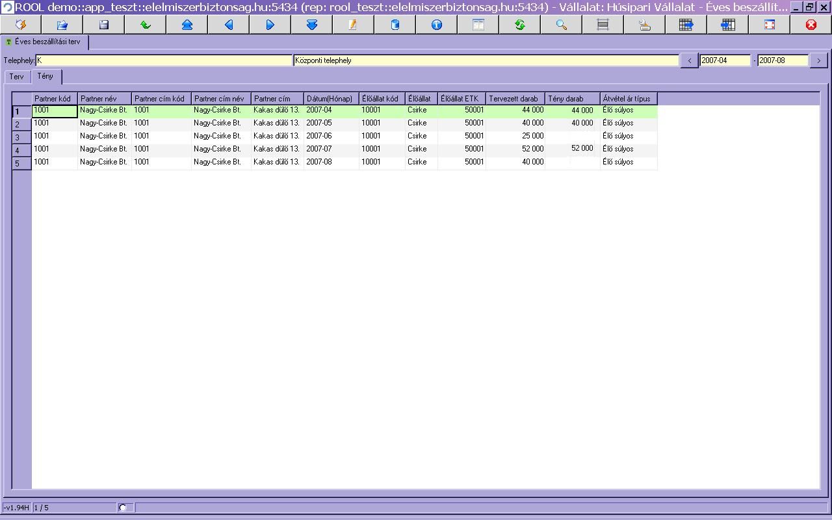
Task: Click the date cell 2007-04
Action: (331, 111)
